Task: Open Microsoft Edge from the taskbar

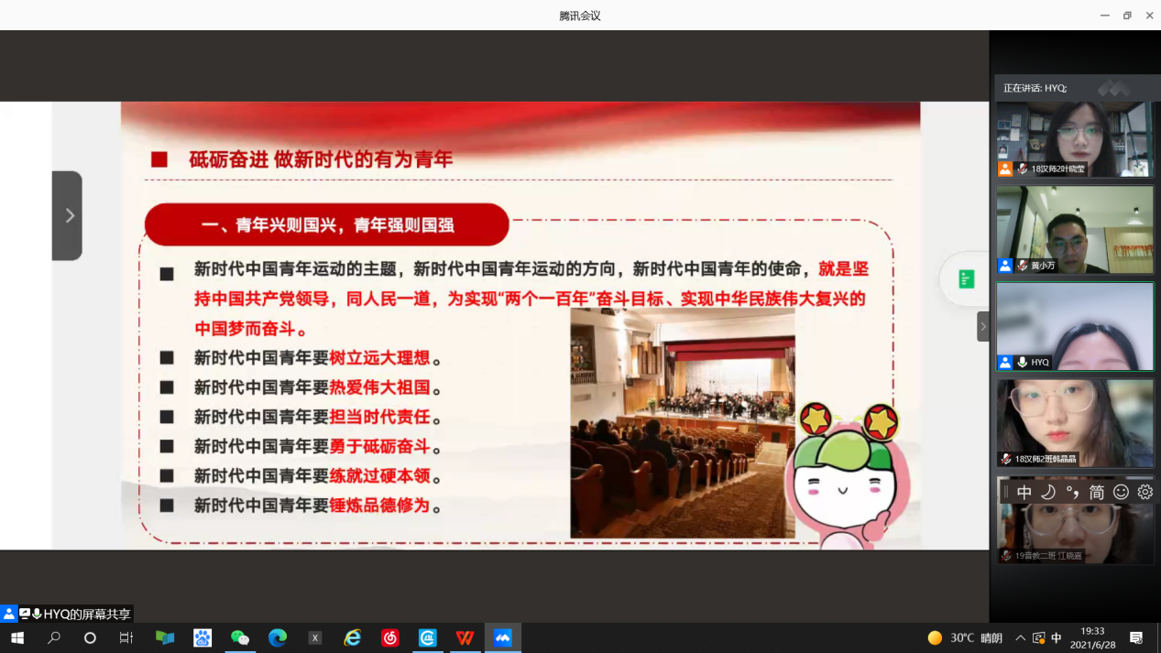Action: (x=278, y=638)
